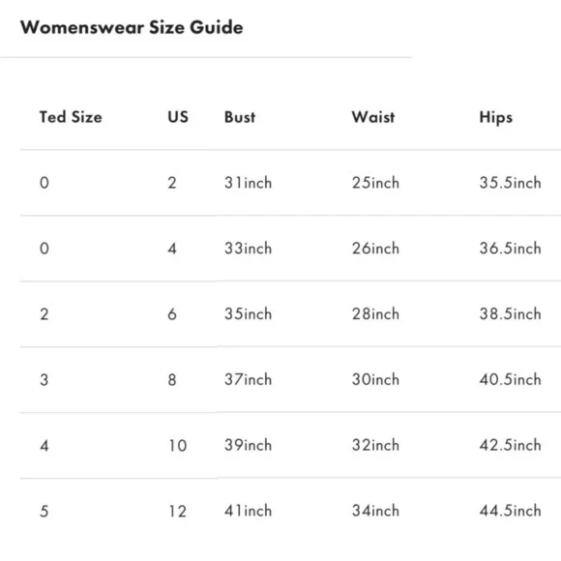Click the Hips column header
Screen dimensions: 561x561
(x=496, y=117)
